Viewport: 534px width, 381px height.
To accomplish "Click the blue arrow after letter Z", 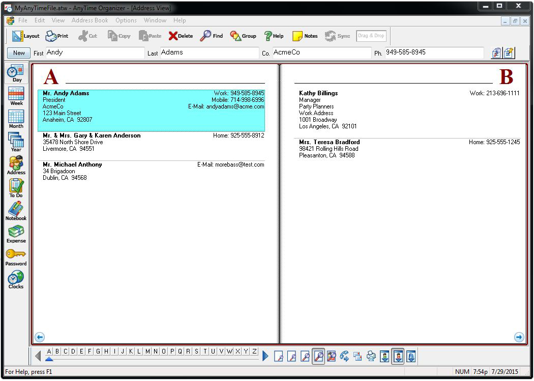I will click(265, 356).
